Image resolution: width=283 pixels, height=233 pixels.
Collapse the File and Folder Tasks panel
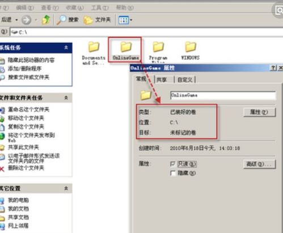coord(66,98)
